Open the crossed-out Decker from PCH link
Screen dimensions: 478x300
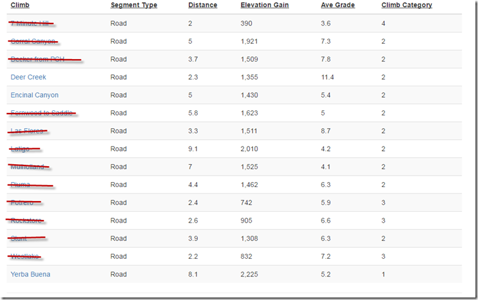[x=37, y=60]
